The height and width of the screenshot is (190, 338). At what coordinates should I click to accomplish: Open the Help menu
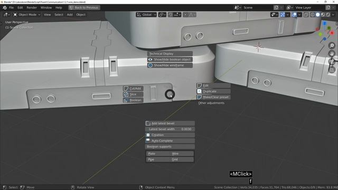point(59,7)
